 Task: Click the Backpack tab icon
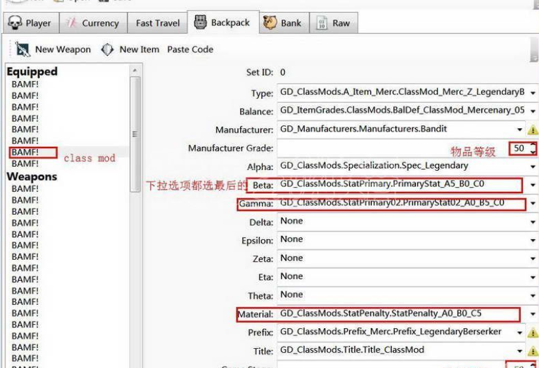(x=200, y=22)
